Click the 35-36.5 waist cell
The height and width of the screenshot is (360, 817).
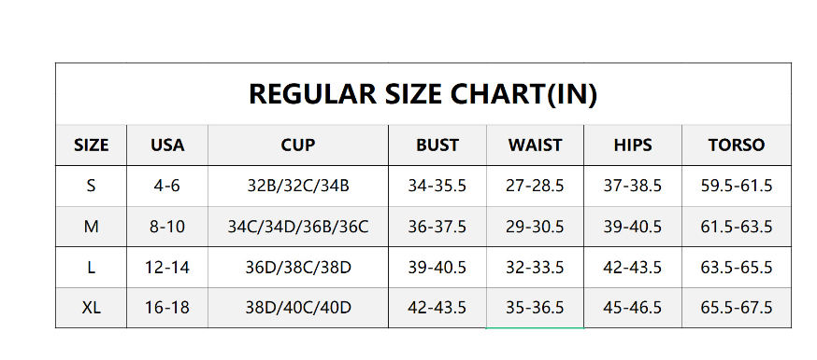[x=535, y=308]
